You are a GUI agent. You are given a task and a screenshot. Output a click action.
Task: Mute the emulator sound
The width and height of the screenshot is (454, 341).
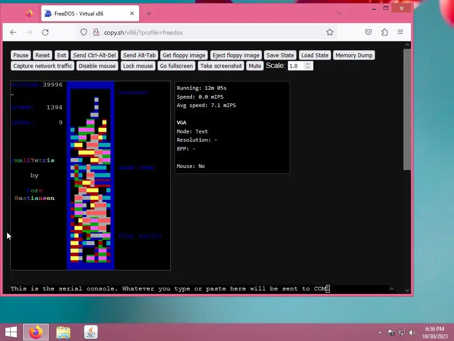(x=255, y=66)
